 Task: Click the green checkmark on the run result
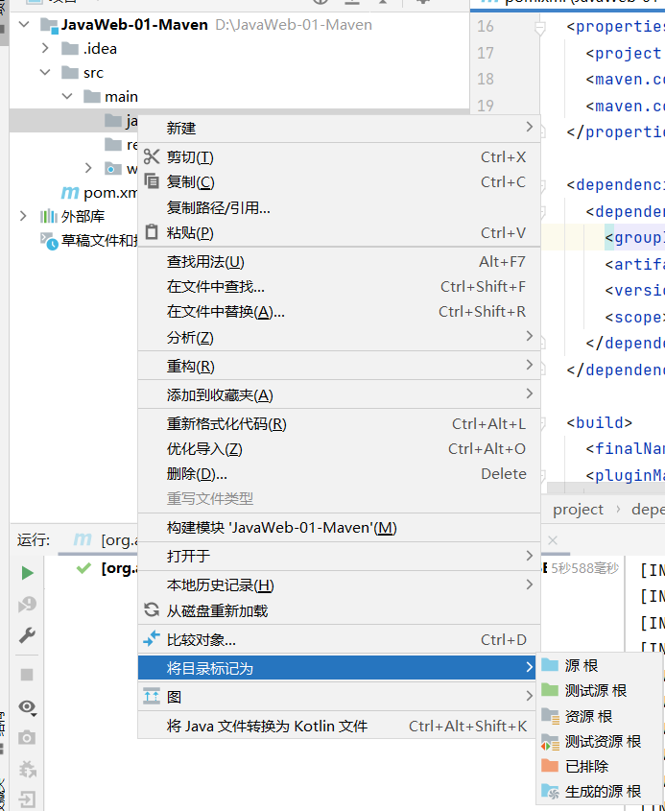tap(83, 568)
